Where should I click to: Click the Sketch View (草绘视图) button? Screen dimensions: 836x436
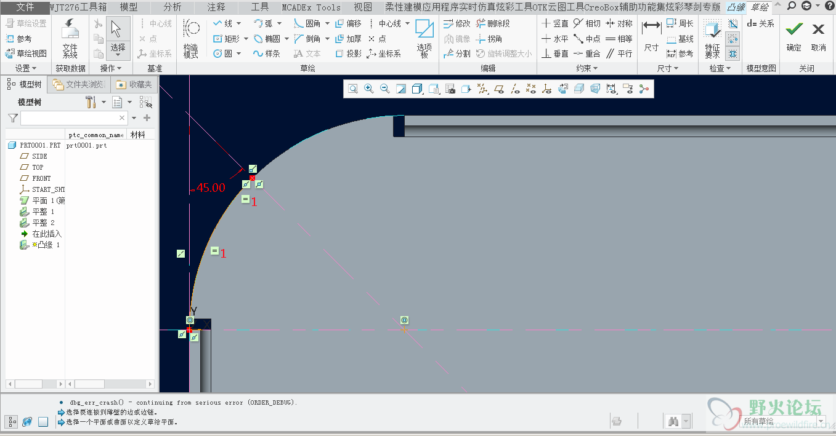(26, 54)
